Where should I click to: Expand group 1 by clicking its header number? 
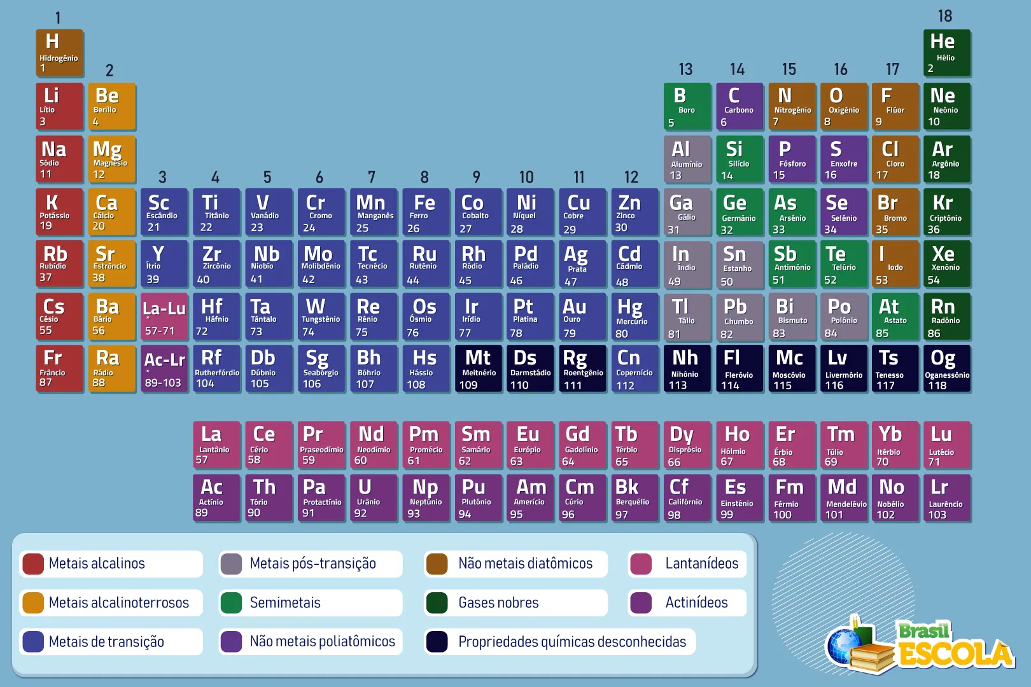pyautogui.click(x=59, y=18)
